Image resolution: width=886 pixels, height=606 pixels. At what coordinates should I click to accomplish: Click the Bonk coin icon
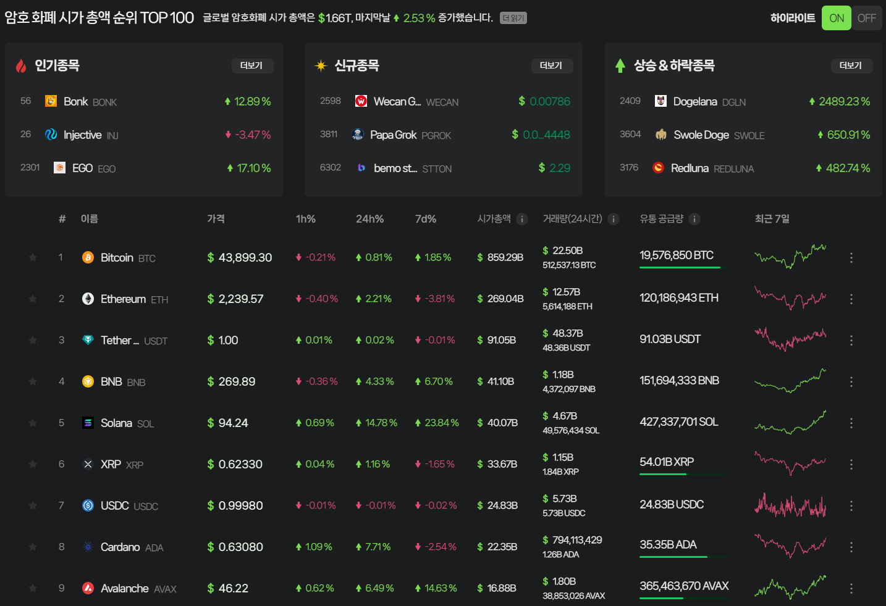point(51,101)
